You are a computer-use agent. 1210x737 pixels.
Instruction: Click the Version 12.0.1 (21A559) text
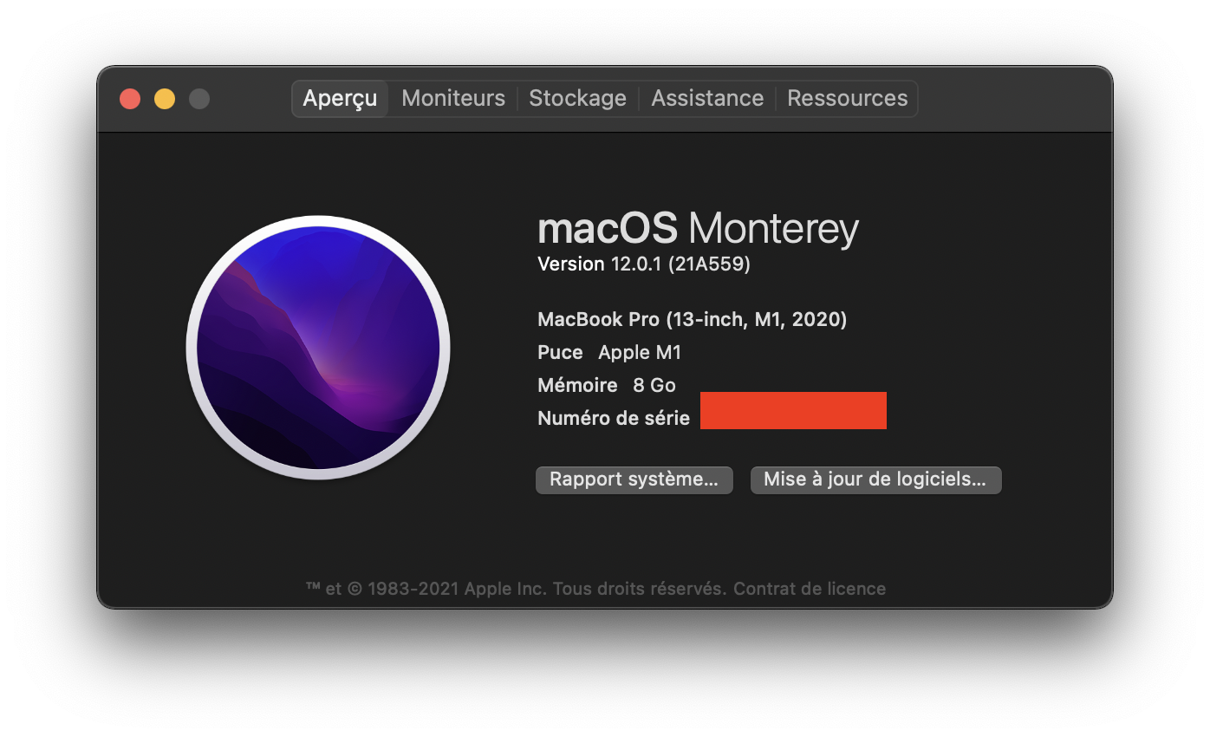click(x=644, y=264)
